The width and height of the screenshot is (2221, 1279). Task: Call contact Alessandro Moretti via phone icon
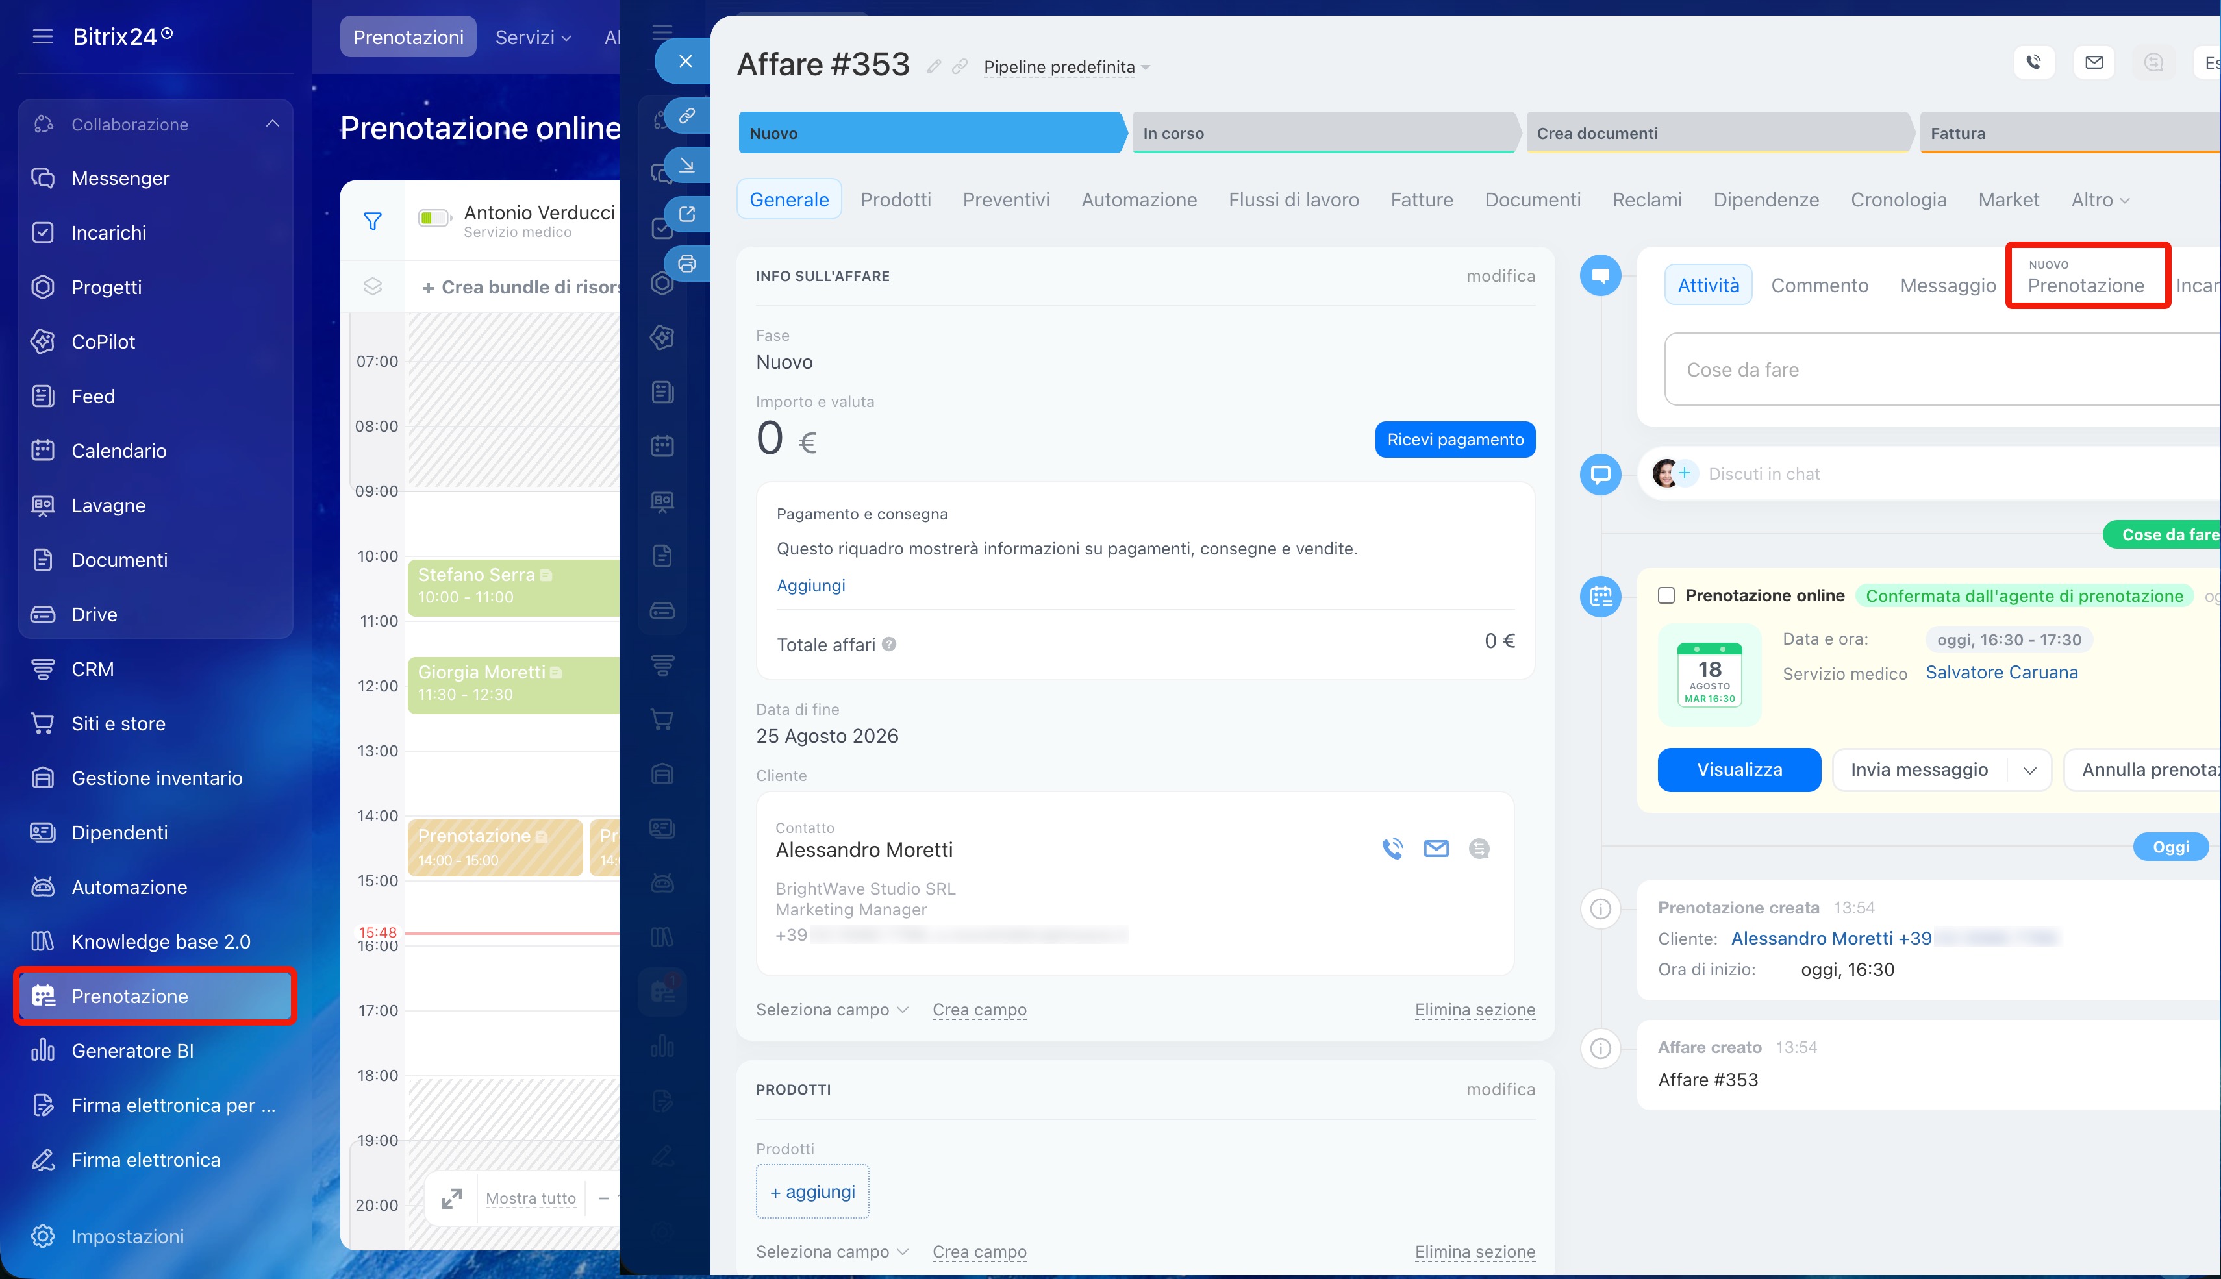coord(1392,849)
